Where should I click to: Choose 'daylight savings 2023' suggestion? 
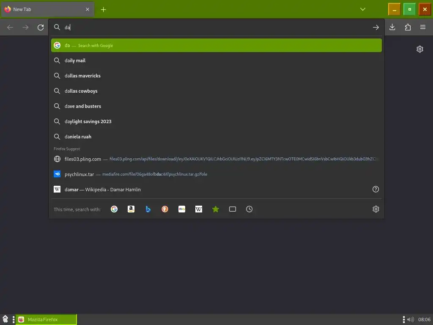(x=216, y=121)
